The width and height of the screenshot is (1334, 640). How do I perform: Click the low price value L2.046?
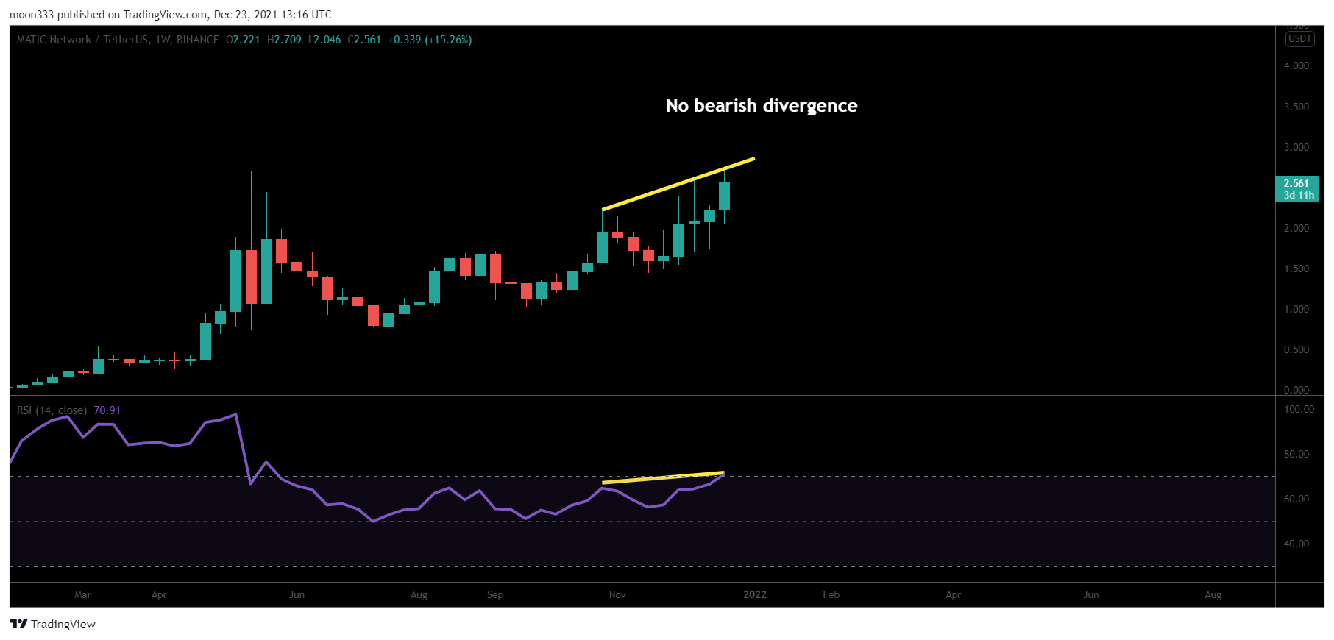coord(324,40)
